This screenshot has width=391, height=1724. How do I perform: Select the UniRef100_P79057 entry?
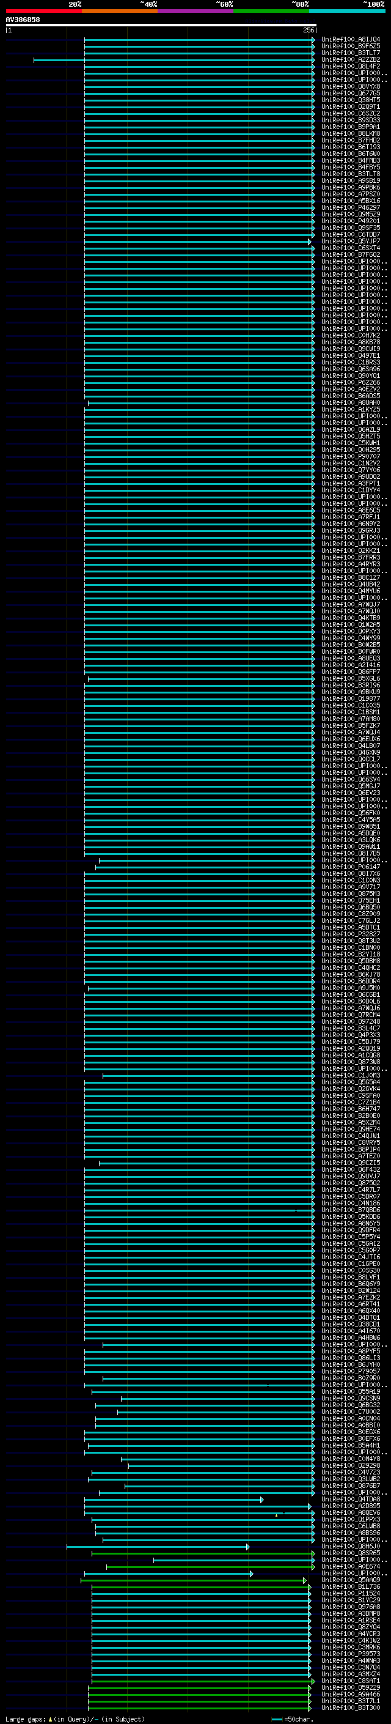350,1371
